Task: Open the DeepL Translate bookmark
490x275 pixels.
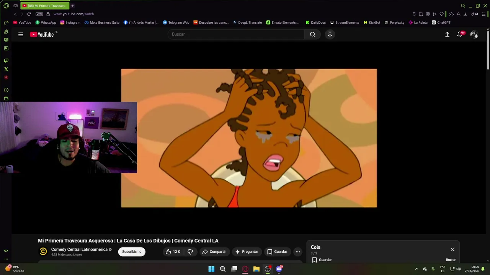Action: (x=247, y=23)
